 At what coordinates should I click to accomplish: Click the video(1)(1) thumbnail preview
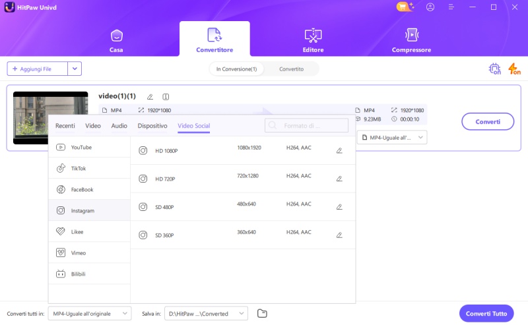pos(51,118)
